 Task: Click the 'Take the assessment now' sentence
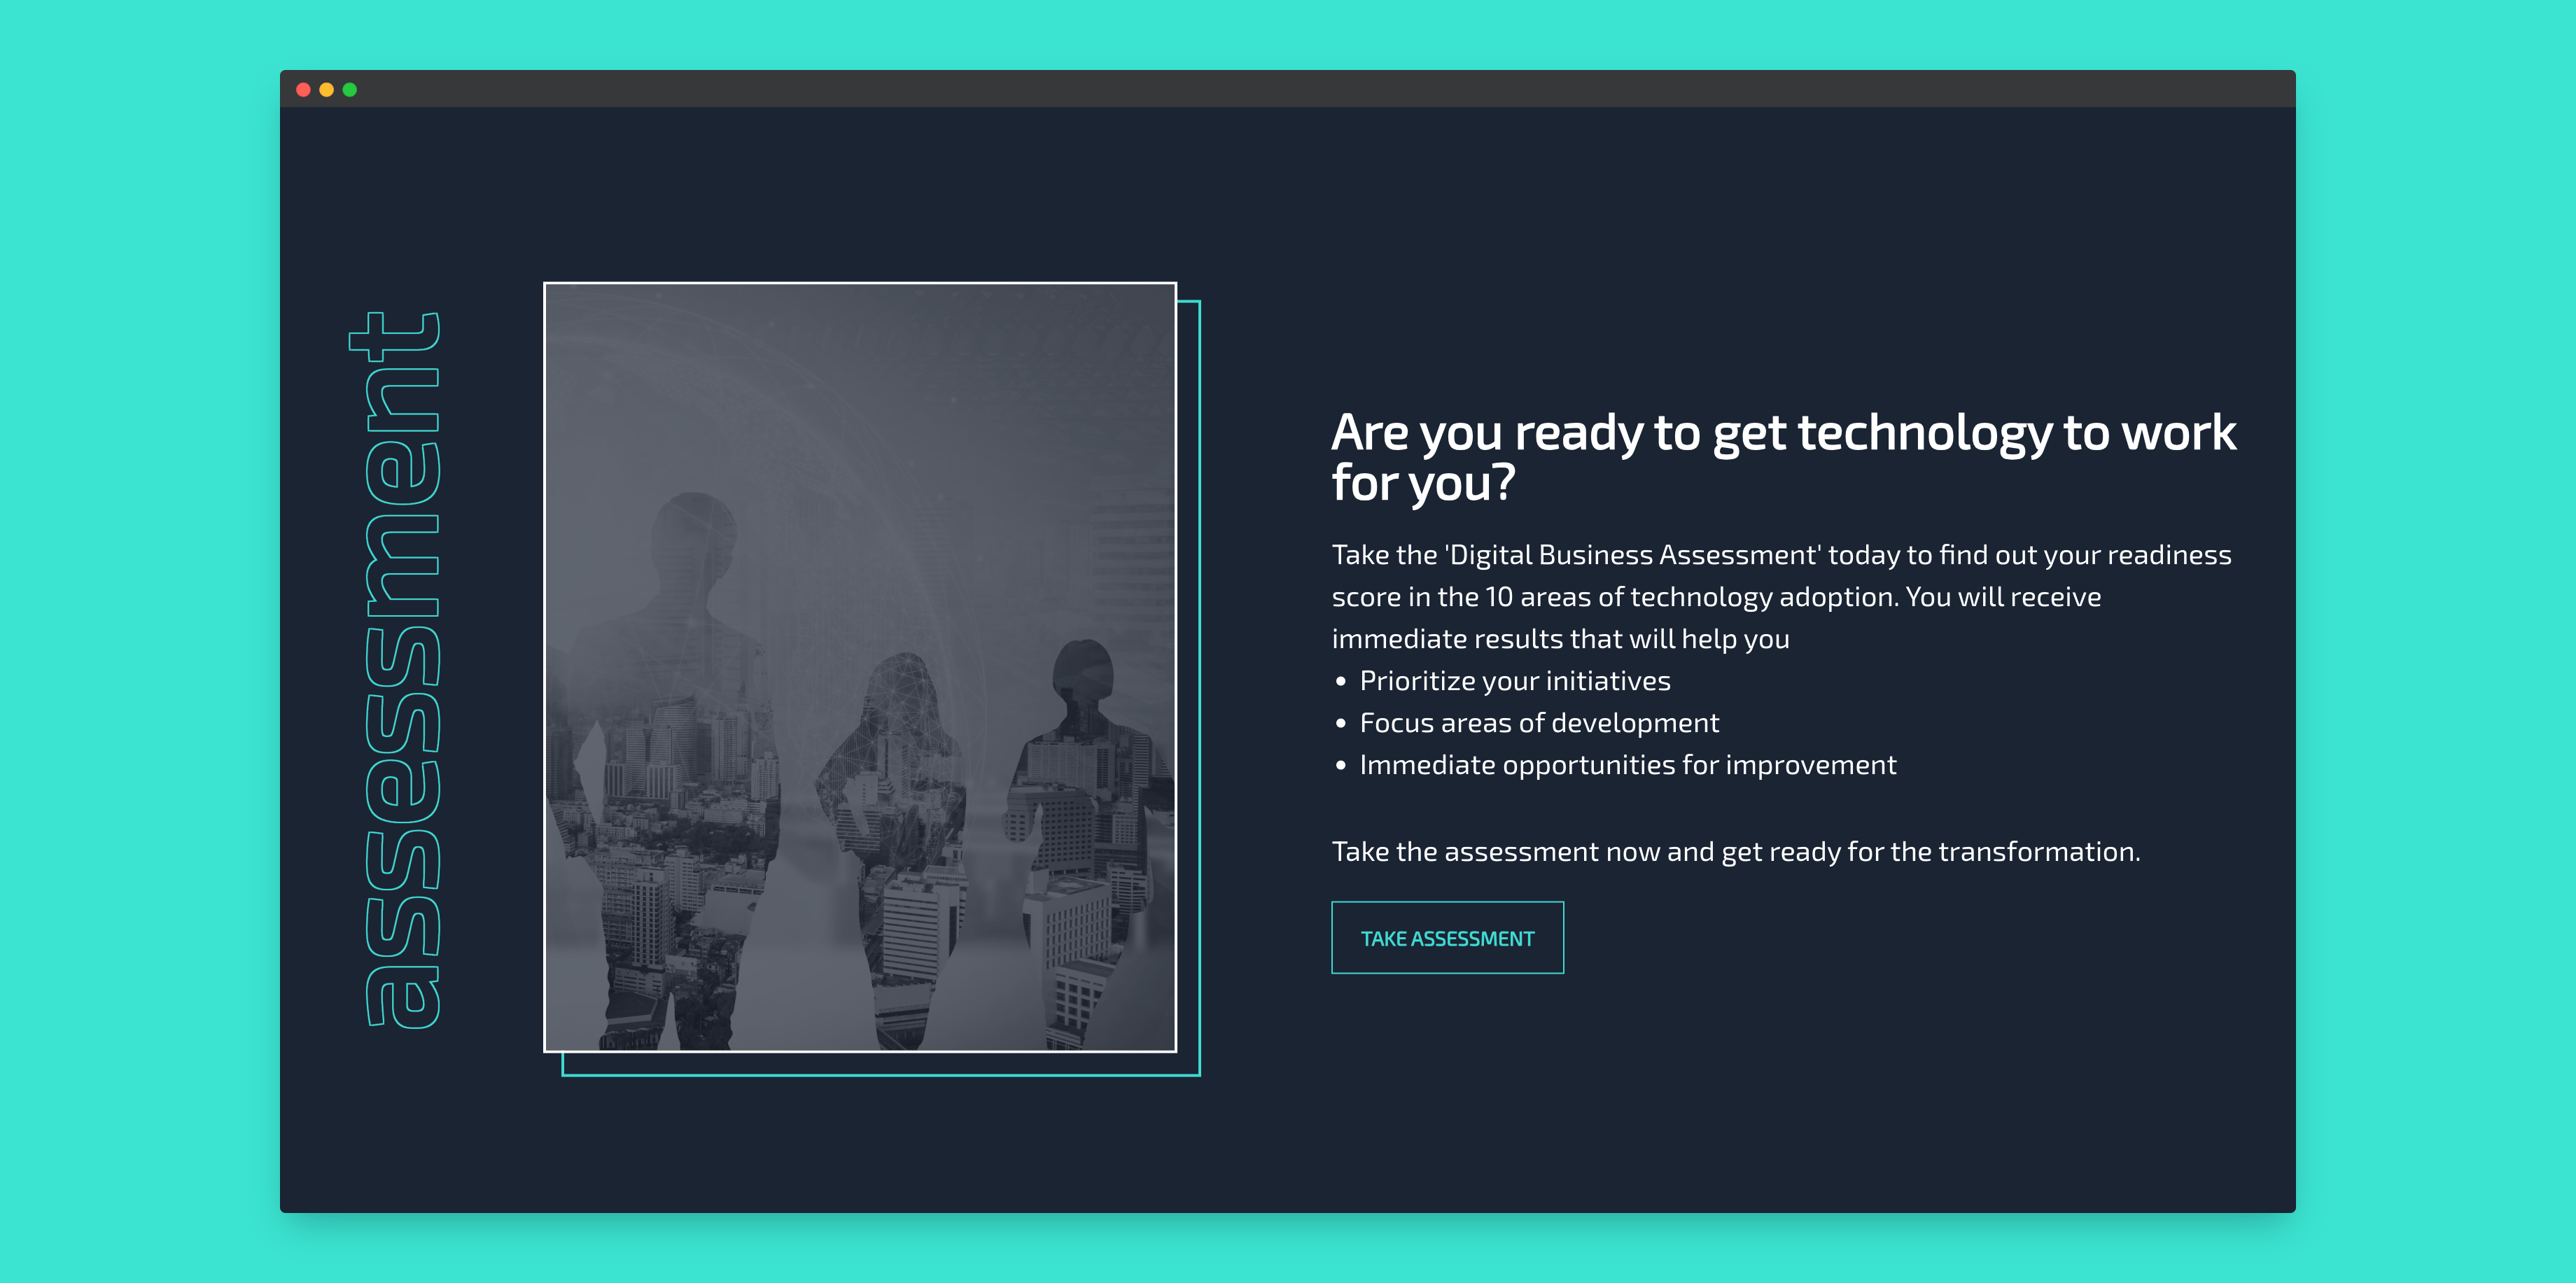click(x=1735, y=852)
